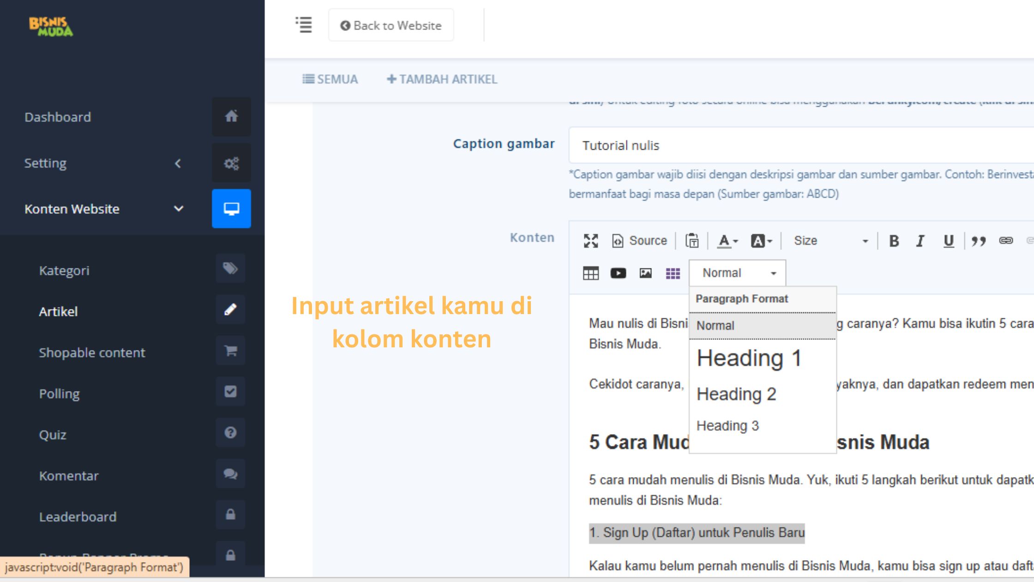This screenshot has width=1034, height=582.
Task: Open the background color picker
Action: tap(761, 241)
